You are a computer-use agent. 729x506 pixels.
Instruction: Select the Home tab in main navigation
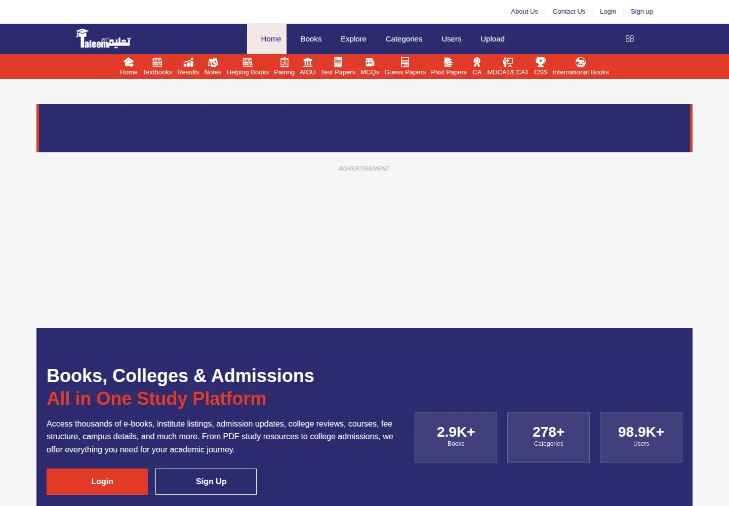tap(267, 39)
